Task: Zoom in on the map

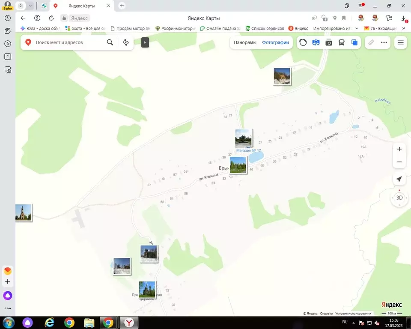Action: [399, 149]
